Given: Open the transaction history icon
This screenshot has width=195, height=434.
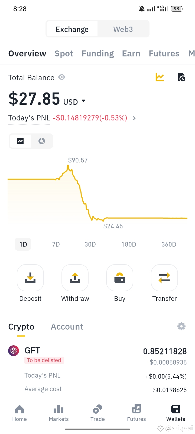Looking at the screenshot, I should (x=181, y=77).
